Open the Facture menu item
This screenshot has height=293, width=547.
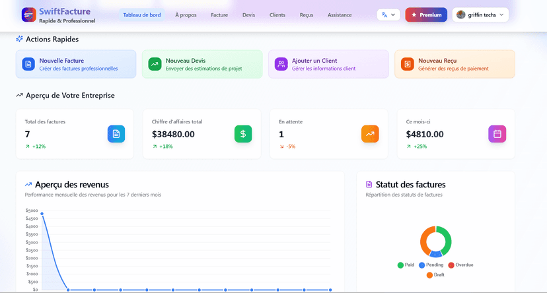tap(219, 15)
